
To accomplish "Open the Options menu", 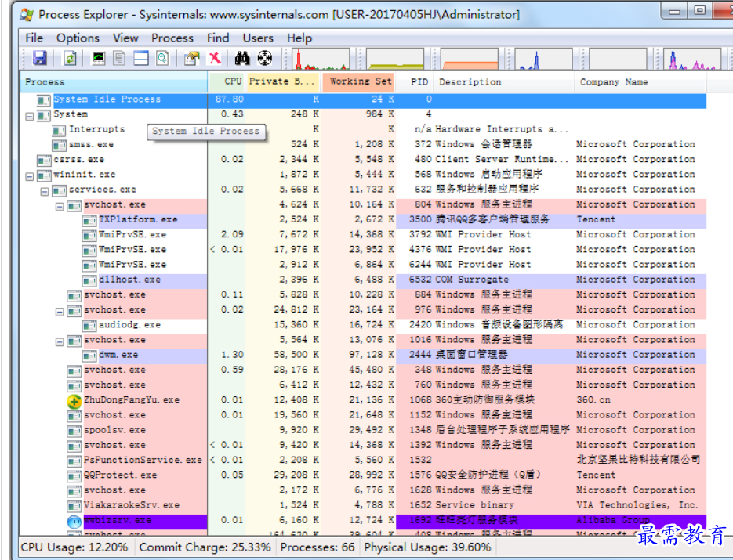I will coord(78,38).
